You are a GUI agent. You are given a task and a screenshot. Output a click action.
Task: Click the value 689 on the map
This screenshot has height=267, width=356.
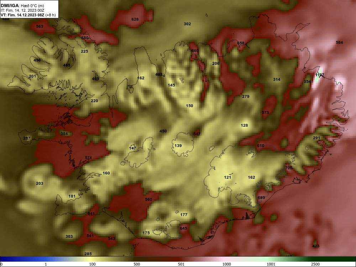coord(261,198)
